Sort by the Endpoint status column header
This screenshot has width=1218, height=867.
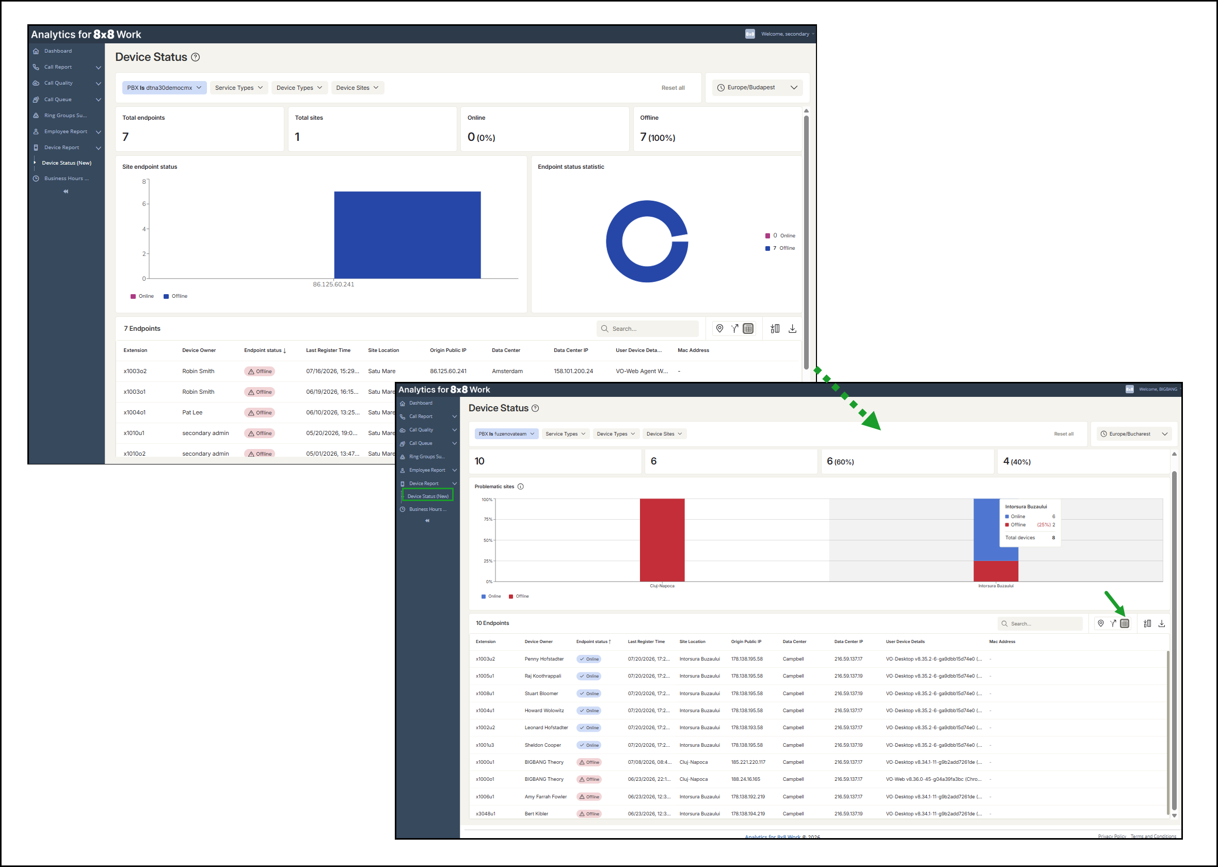[x=265, y=350]
